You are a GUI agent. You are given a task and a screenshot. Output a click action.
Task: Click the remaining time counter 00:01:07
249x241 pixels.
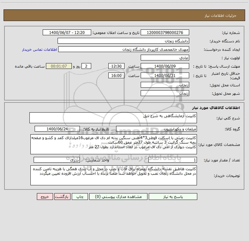59,66
